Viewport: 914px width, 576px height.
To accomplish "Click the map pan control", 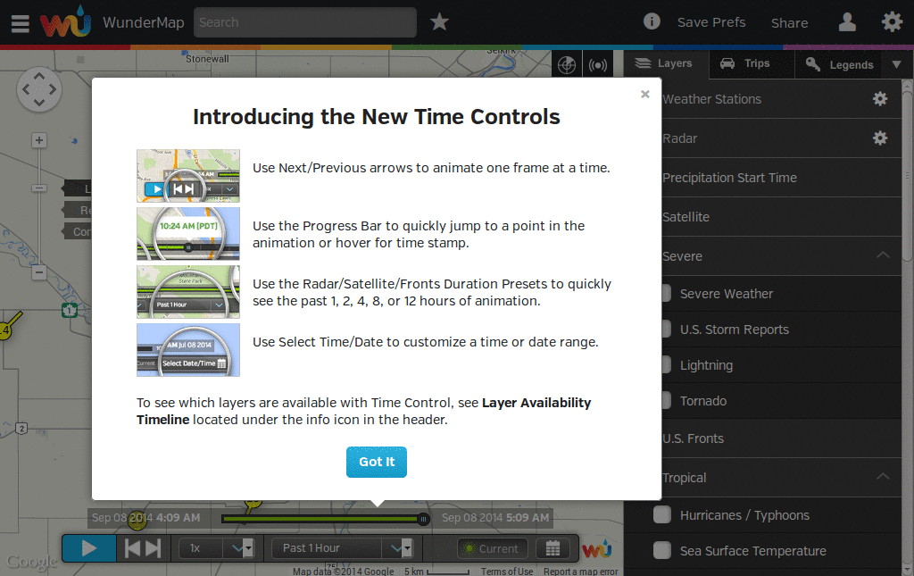I will tap(39, 89).
